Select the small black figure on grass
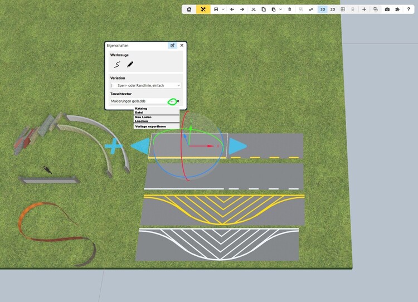Viewport: 418px width, 302px height. tap(47, 170)
